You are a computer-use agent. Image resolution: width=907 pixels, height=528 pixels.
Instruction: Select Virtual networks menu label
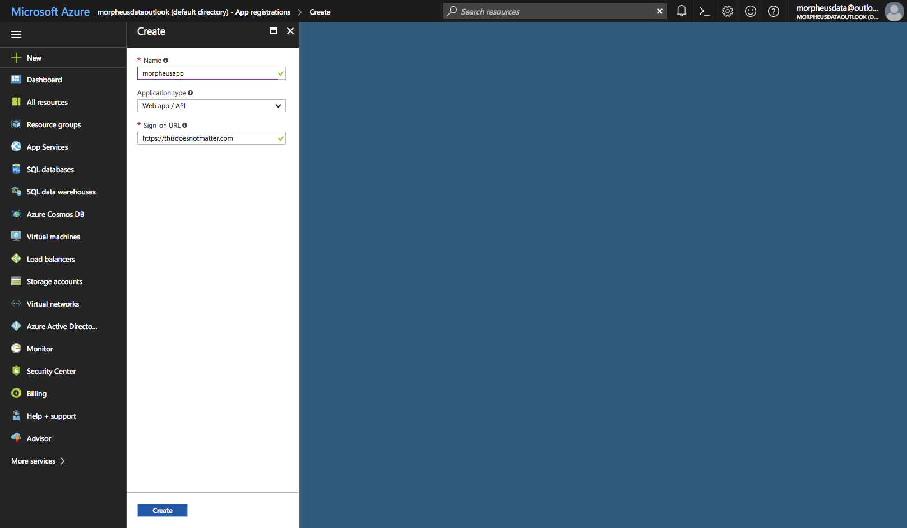pos(53,304)
